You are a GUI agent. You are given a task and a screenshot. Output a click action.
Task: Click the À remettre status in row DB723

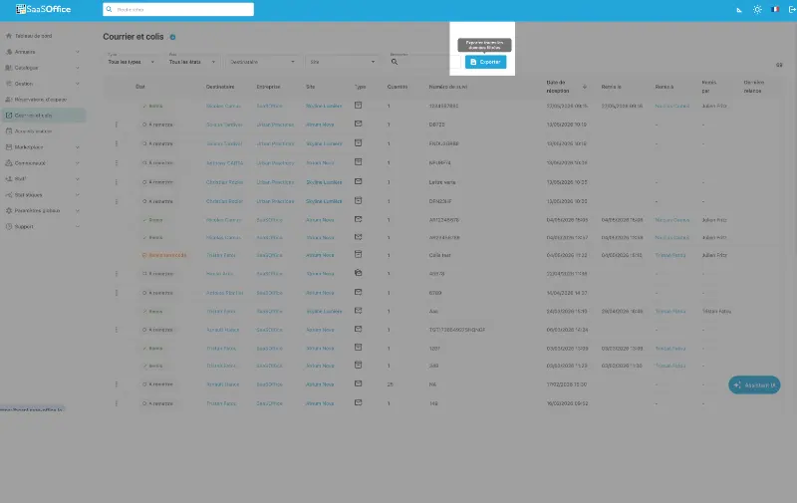157,125
